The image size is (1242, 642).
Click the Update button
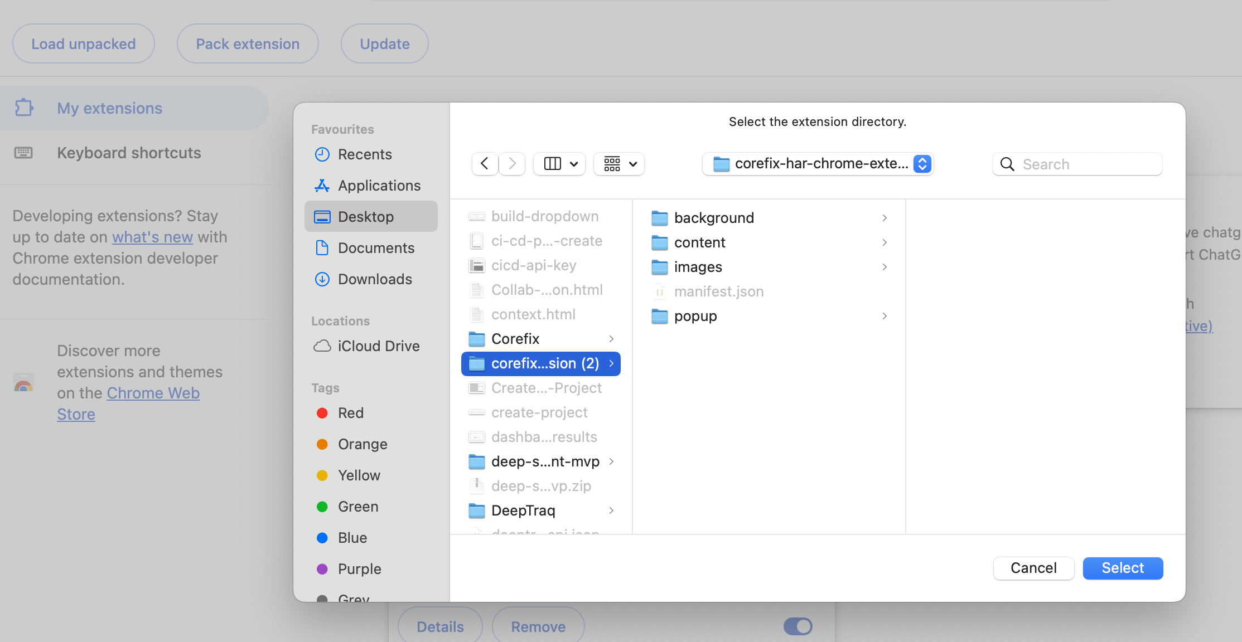385,43
